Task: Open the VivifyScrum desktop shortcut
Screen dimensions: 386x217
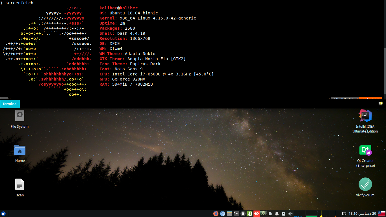Action: [365, 187]
